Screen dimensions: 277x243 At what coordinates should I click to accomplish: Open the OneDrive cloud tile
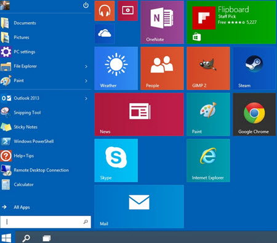click(x=105, y=34)
